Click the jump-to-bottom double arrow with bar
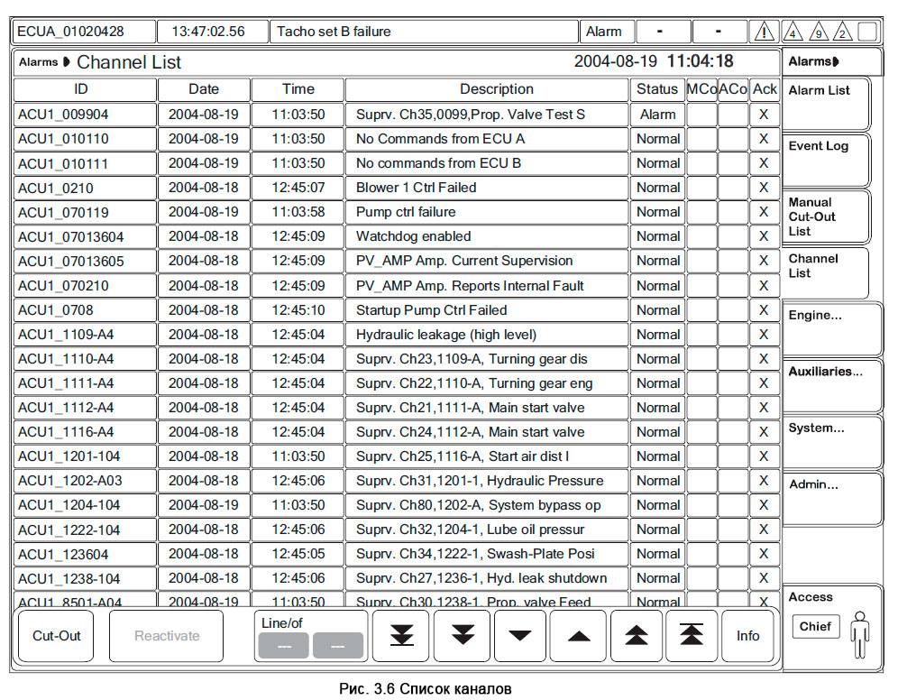This screenshot has width=898, height=700. click(402, 636)
